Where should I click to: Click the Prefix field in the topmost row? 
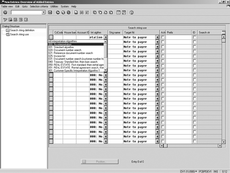[179, 37]
